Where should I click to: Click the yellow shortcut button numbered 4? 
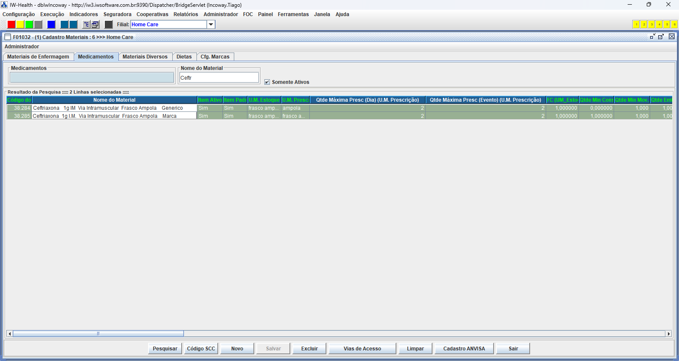659,25
